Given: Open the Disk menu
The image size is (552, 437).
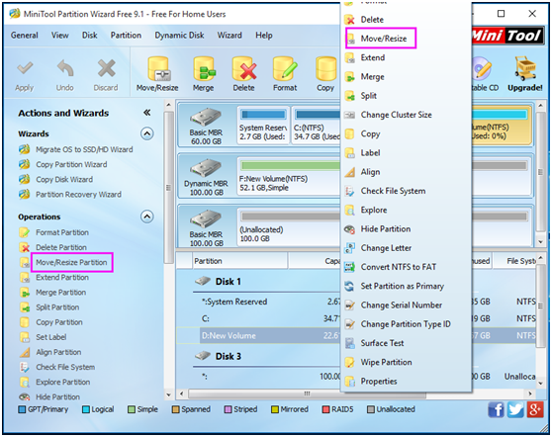Looking at the screenshot, I should click(x=89, y=36).
